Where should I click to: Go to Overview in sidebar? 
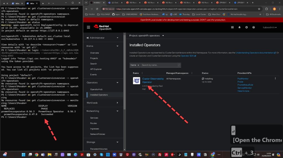point(95,53)
